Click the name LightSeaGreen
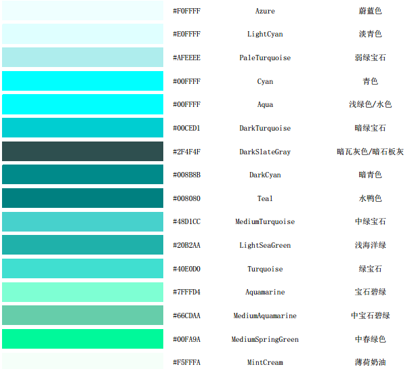Screen dimensions: 414x369 (265, 246)
